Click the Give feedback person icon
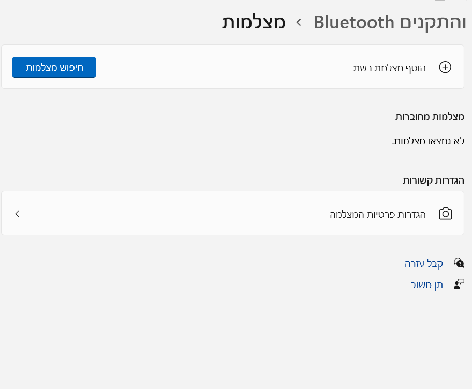This screenshot has width=472, height=389. [x=459, y=284]
